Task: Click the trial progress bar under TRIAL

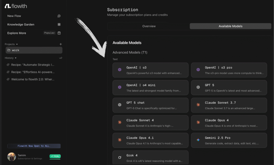Action: 55,159
